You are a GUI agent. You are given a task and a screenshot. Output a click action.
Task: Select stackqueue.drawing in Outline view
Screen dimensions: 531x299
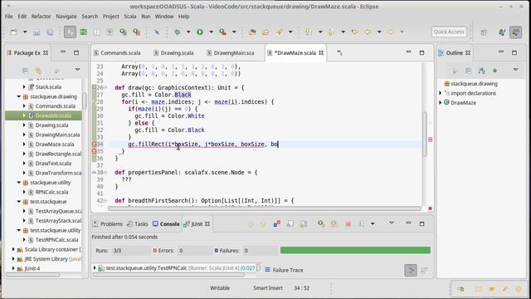[474, 84]
